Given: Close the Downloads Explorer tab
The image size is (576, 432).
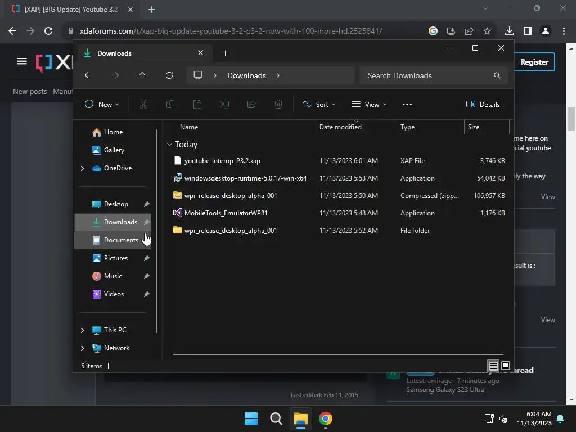Looking at the screenshot, I should [201, 53].
